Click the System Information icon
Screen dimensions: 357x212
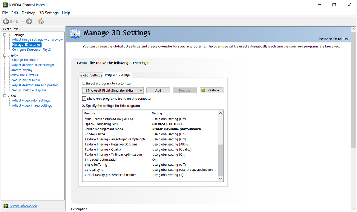tap(6, 206)
